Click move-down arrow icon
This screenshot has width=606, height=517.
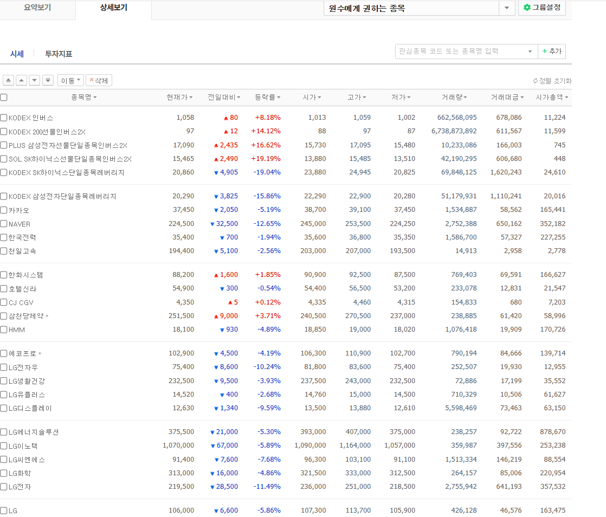[35, 80]
